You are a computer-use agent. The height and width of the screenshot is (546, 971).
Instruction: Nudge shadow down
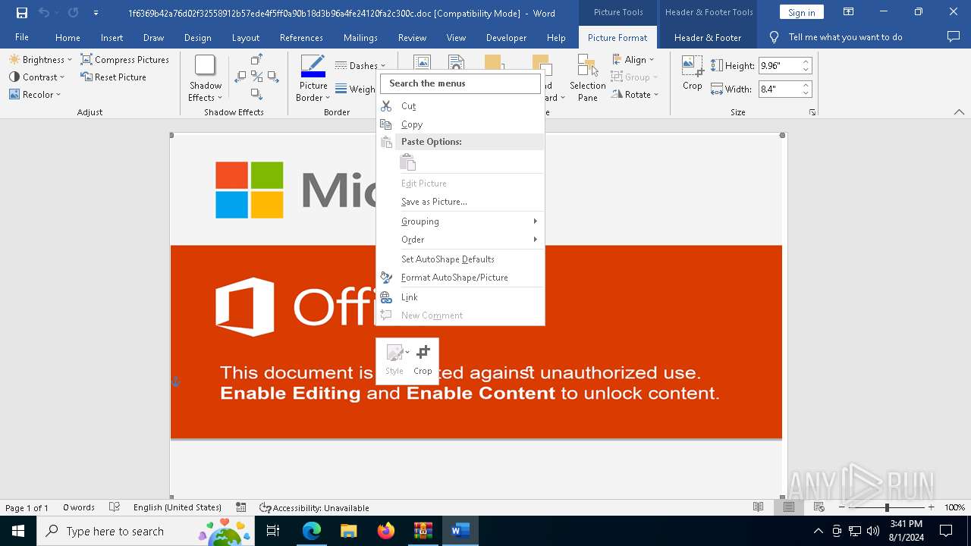click(x=256, y=94)
